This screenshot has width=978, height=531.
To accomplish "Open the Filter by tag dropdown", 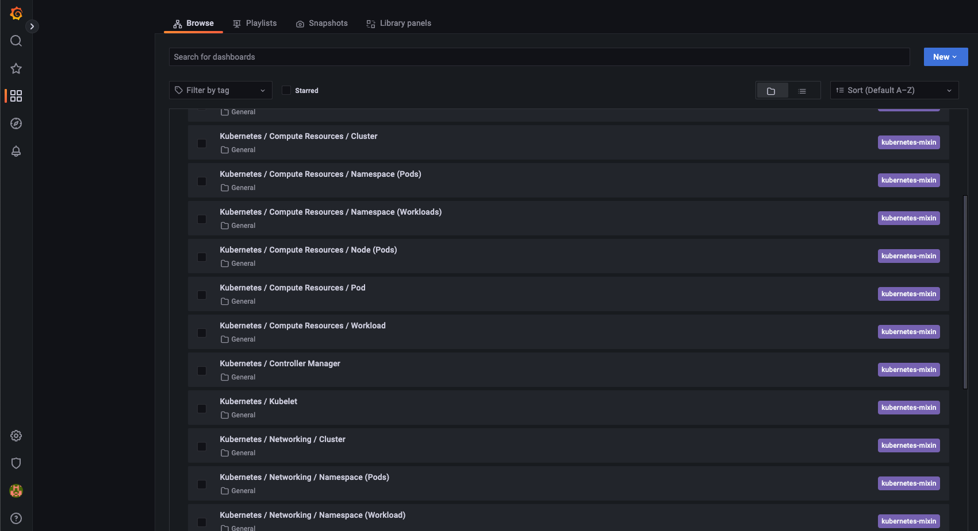I will tap(220, 90).
